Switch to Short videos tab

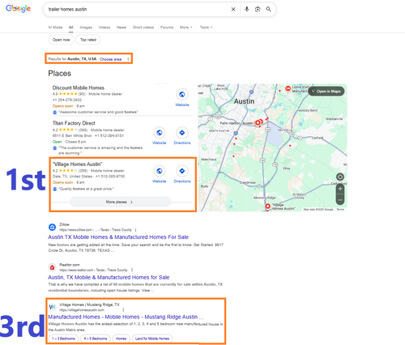click(x=143, y=28)
